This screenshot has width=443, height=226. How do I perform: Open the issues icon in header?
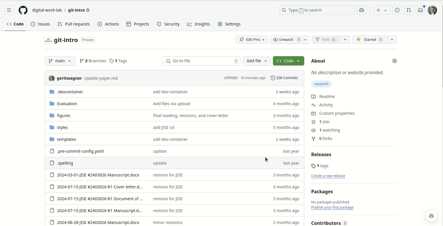tap(397, 10)
